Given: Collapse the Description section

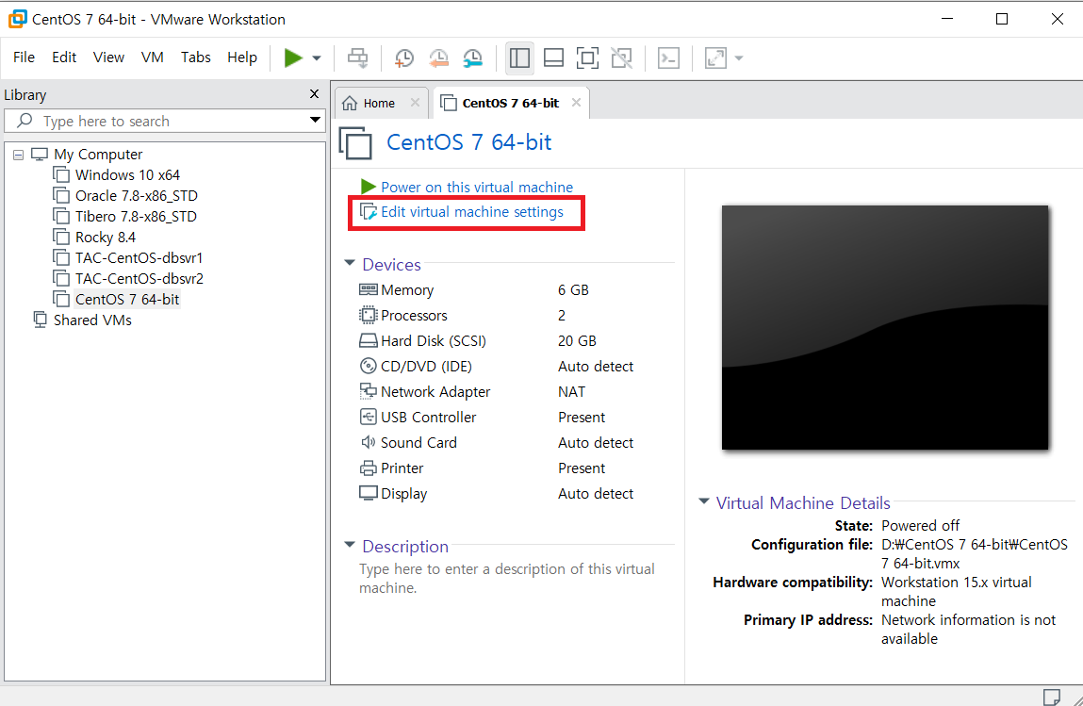Looking at the screenshot, I should click(x=350, y=545).
